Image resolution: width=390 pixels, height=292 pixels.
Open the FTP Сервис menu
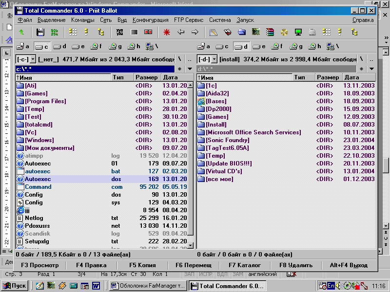coord(189,20)
